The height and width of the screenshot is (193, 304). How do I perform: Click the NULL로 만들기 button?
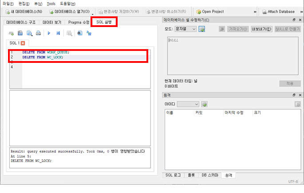pos(288,29)
